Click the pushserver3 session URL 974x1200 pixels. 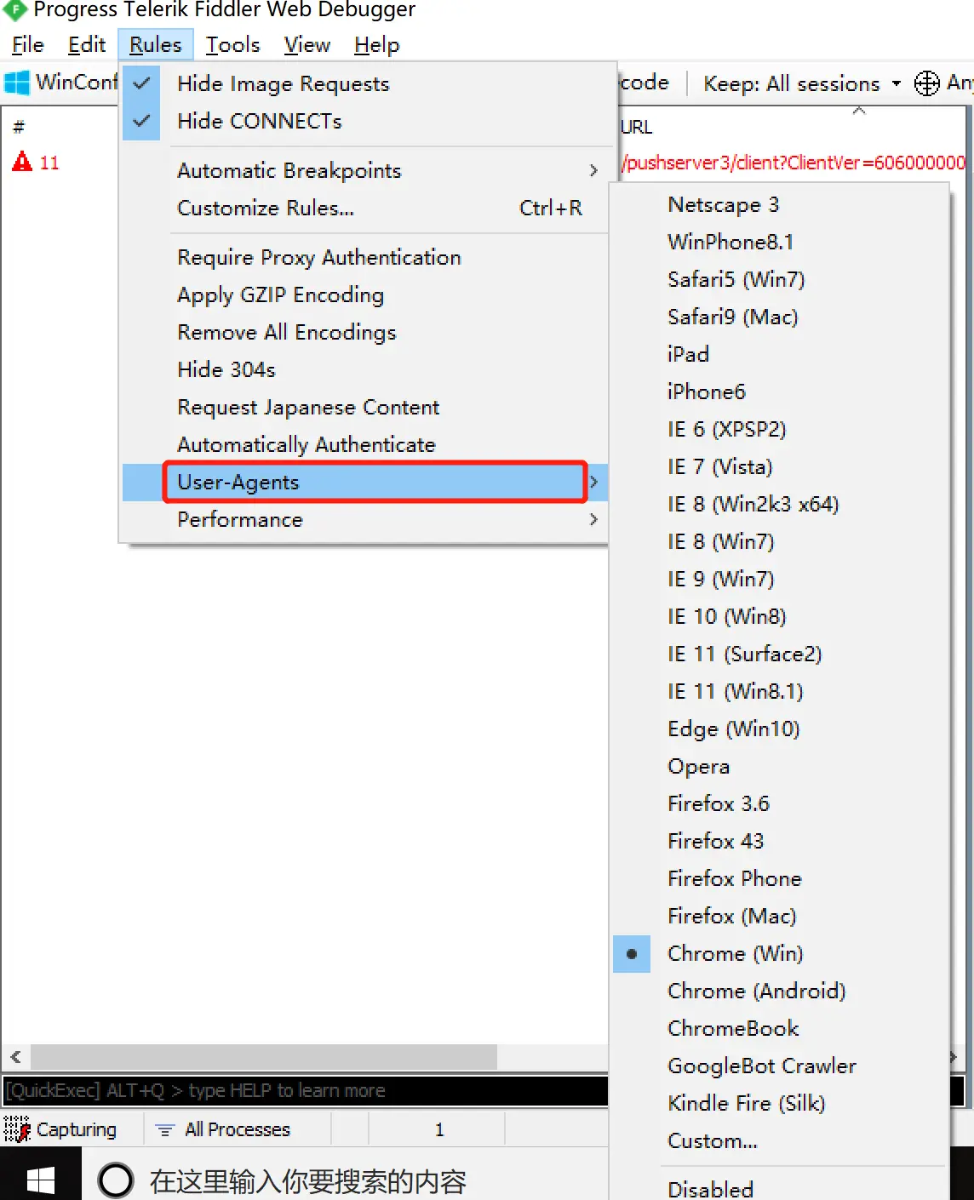(794, 162)
